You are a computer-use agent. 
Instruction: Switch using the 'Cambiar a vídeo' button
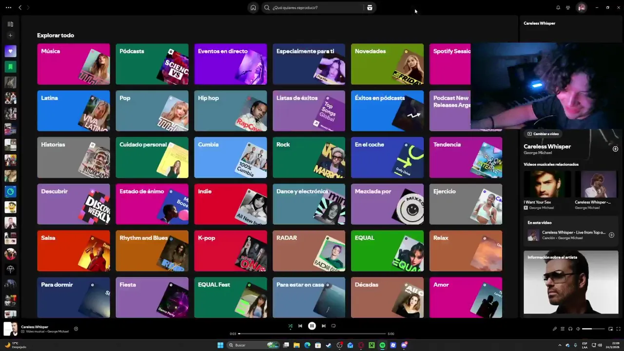click(543, 134)
